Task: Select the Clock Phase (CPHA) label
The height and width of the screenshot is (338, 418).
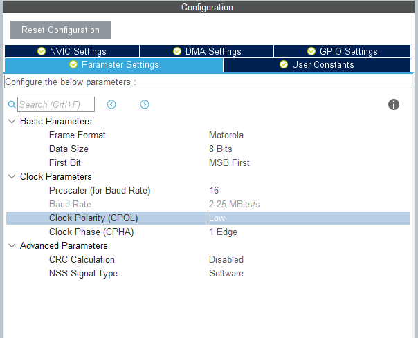Action: coord(91,232)
